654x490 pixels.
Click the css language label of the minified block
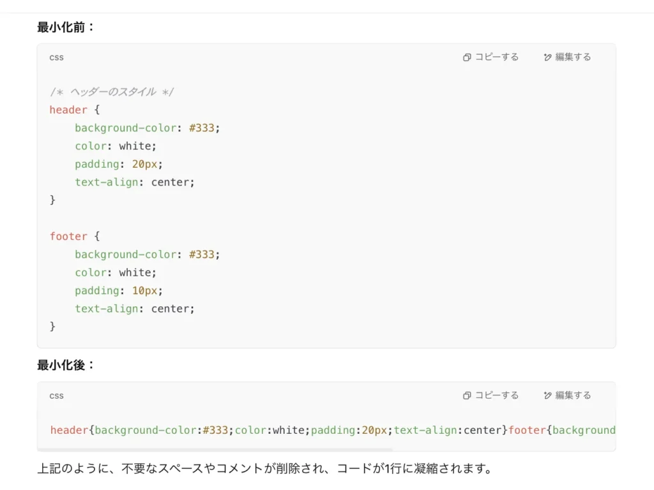pos(57,396)
